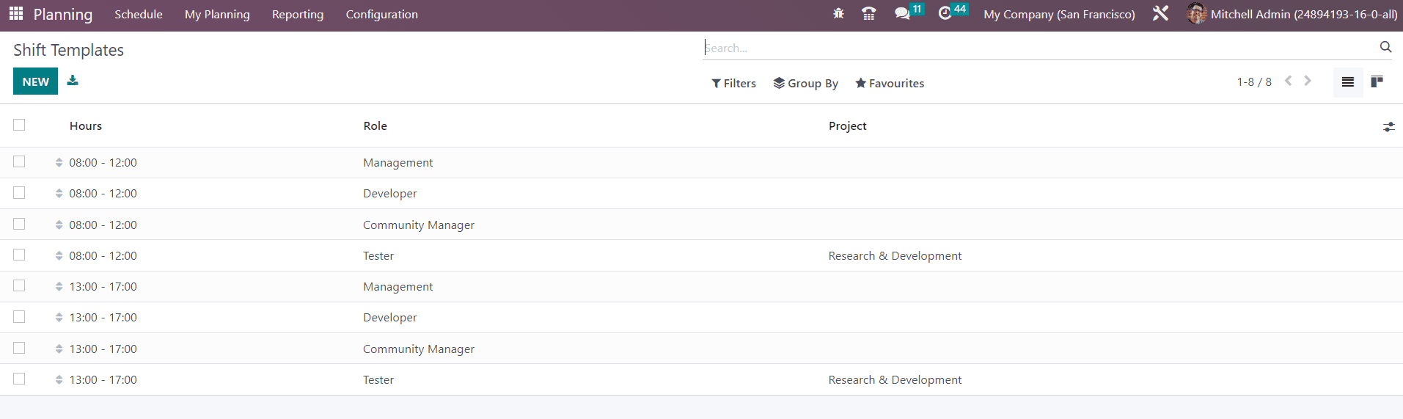
Task: Click Developer role in 13:00 row
Action: click(390, 318)
